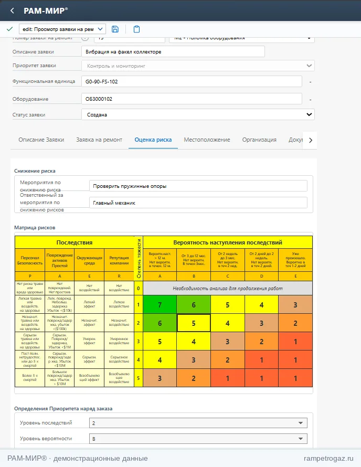Save the form with the diskette icon
The width and height of the screenshot is (361, 467).
(115, 29)
